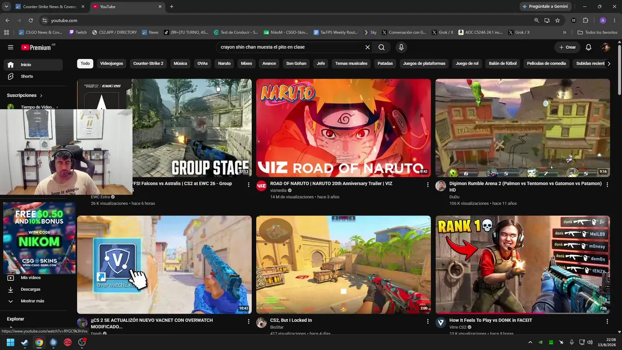
Task: Open the Virre CS2 channel avatar
Action: 441,322
